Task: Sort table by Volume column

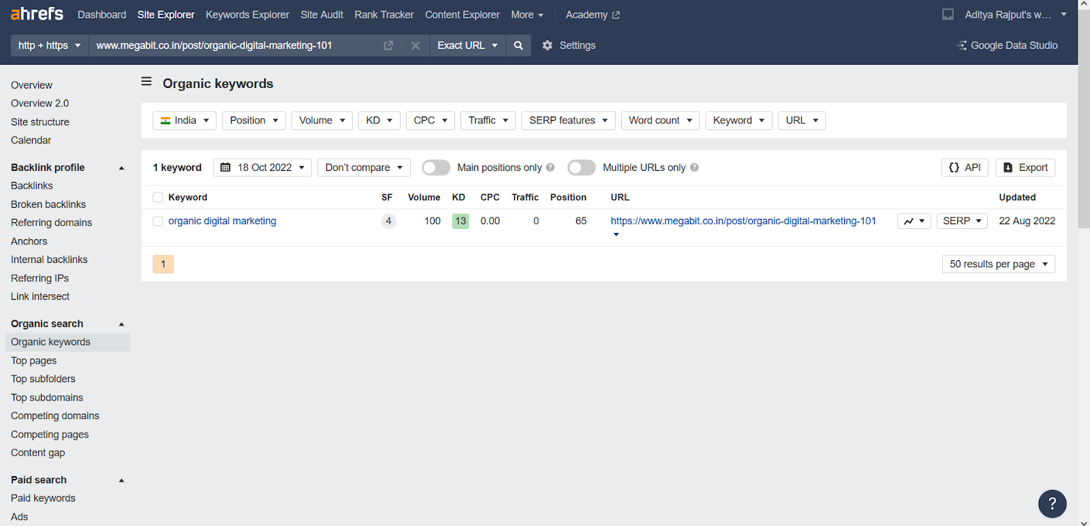Action: 424,198
